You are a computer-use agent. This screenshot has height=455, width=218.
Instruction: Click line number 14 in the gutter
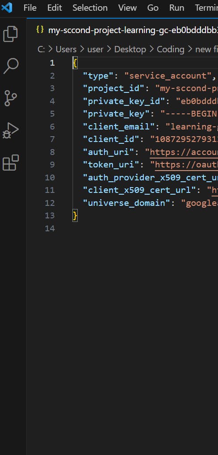(50, 229)
